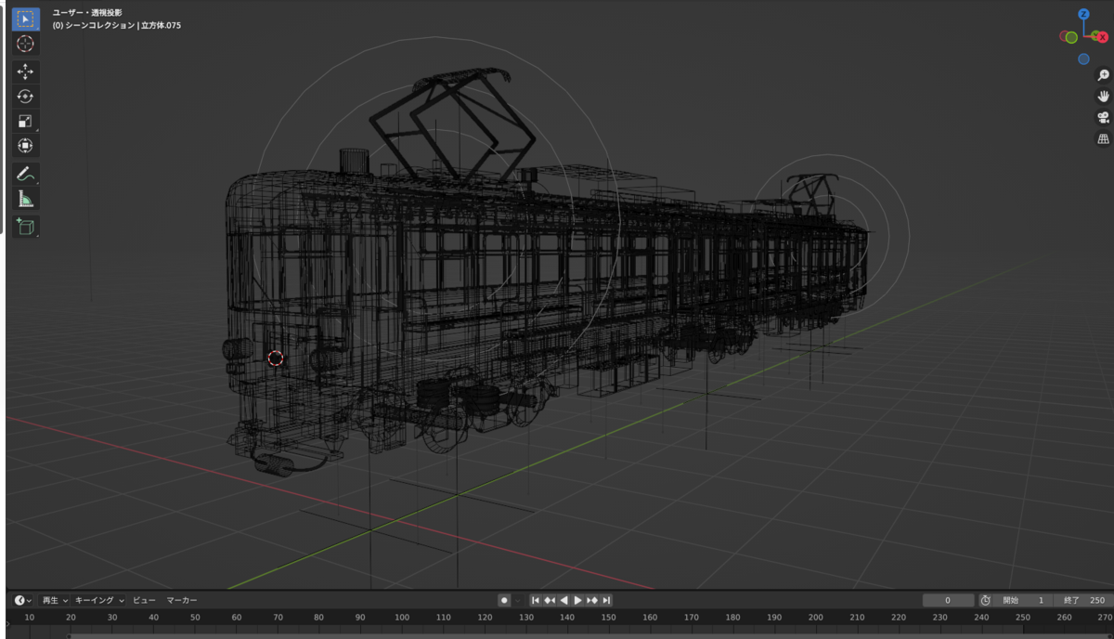Toggle the auto keying record button

(504, 600)
